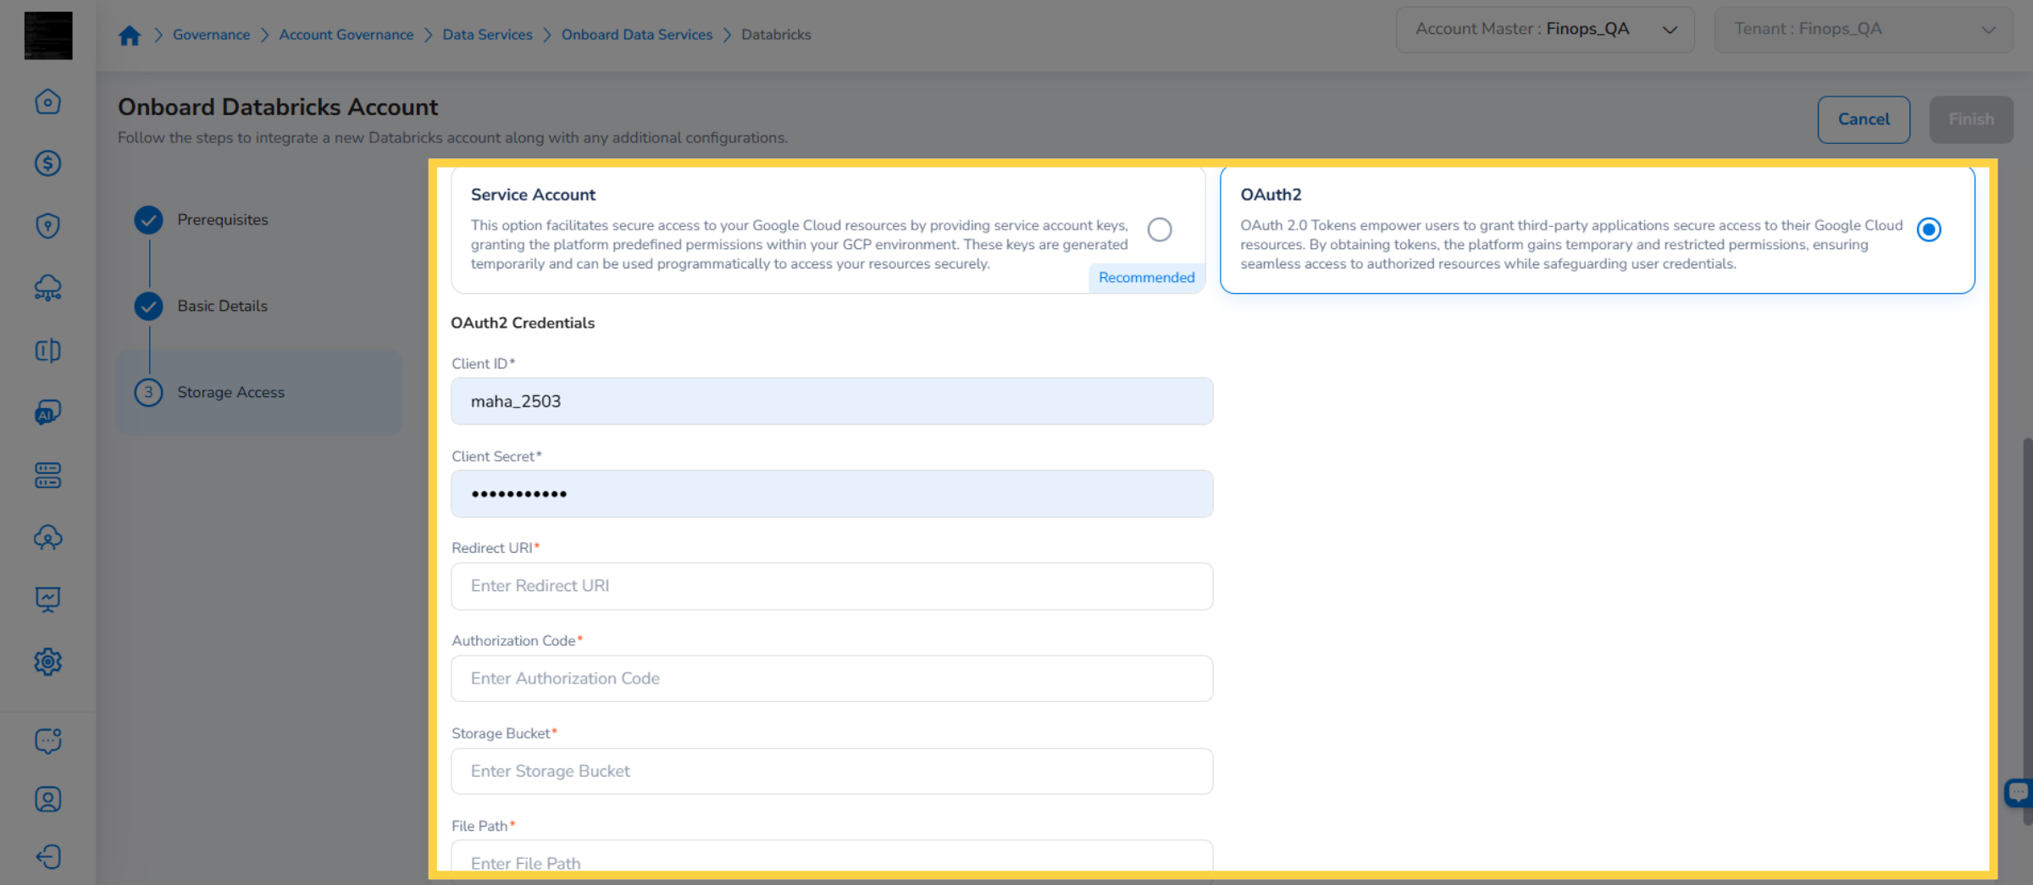Open the user profile icon in sidebar
Viewport: 2033px width, 885px height.
(x=47, y=799)
